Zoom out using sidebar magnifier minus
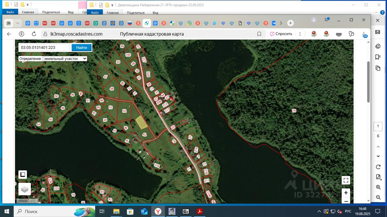387x217 pixels. click(x=378, y=197)
